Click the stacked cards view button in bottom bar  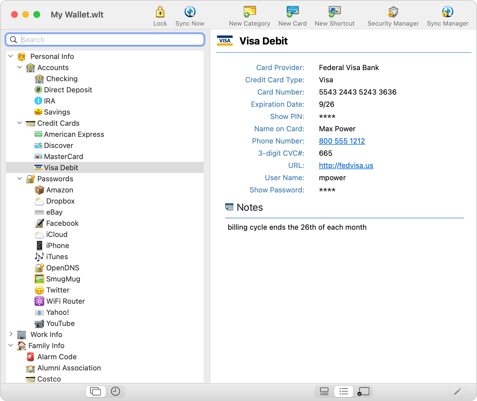95,392
